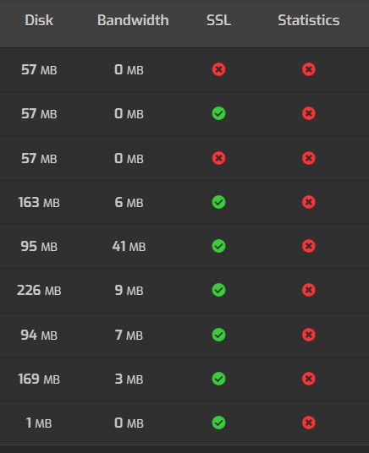Sort by Bandwidth column header
The width and height of the screenshot is (369, 453).
coord(133,20)
